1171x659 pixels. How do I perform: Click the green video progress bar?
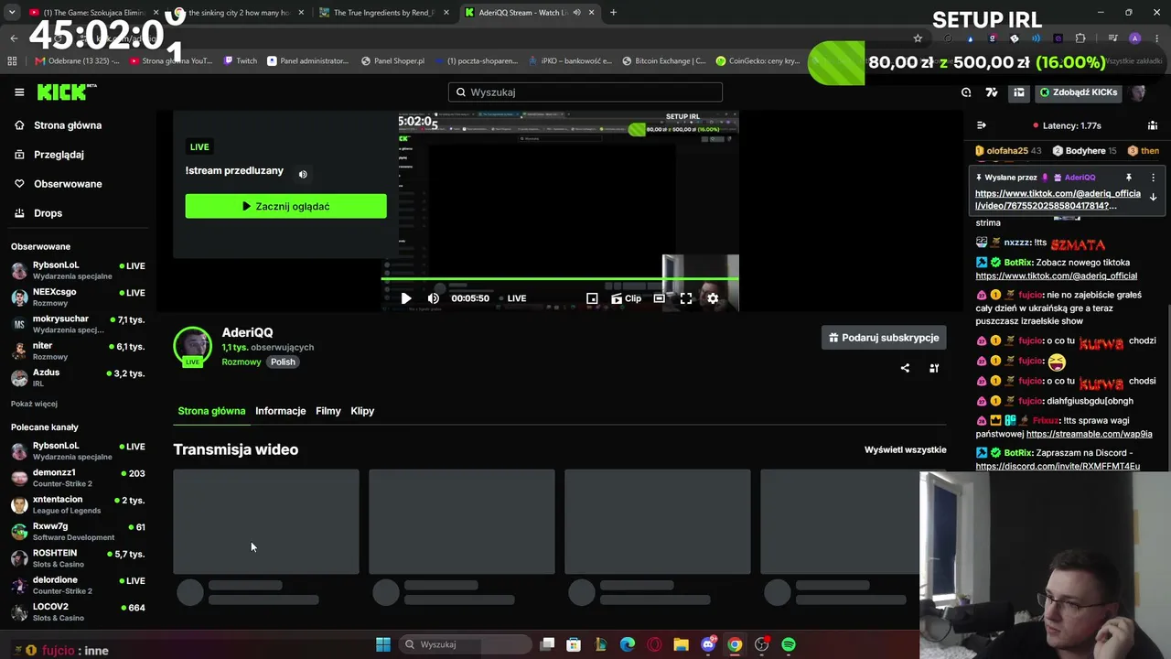[x=560, y=278]
